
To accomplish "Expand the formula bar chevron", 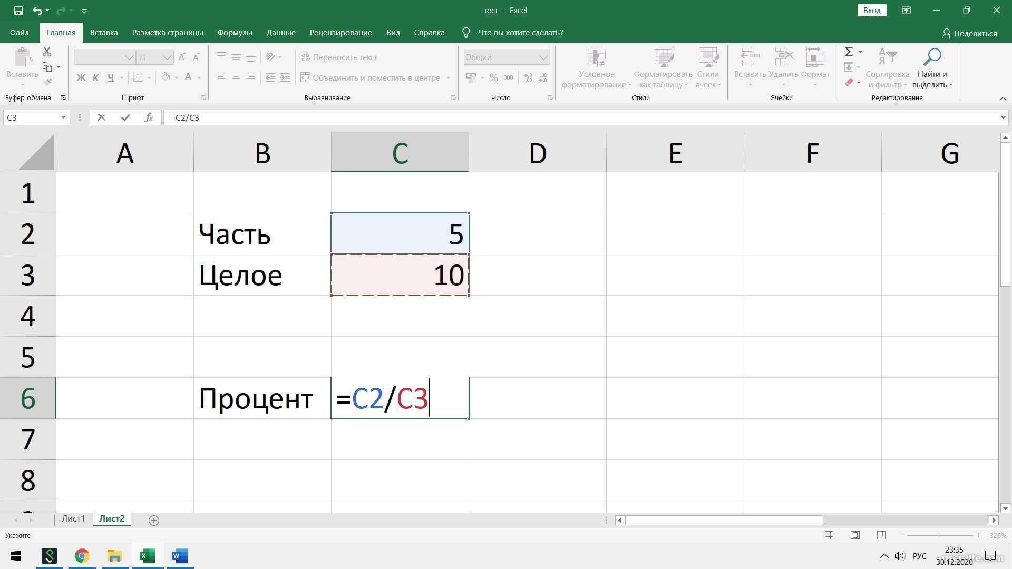I will click(1003, 117).
